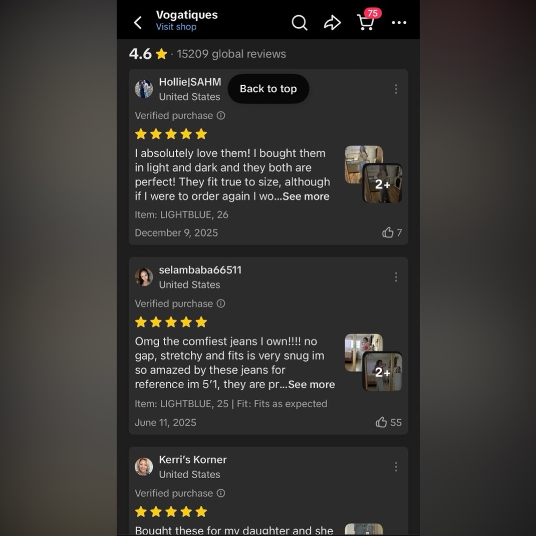Screen dimensions: 536x536
Task: Expand selambaba66511's review with See more
Action: click(311, 384)
